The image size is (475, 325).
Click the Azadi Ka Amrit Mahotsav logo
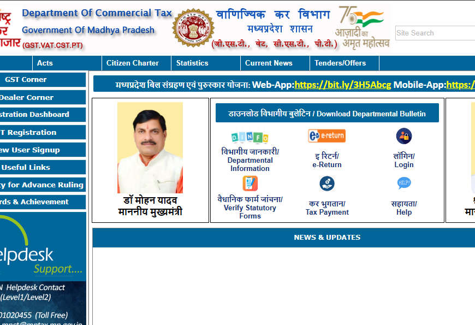(364, 27)
